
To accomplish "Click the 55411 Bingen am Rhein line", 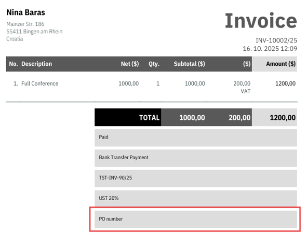I will [x=34, y=32].
